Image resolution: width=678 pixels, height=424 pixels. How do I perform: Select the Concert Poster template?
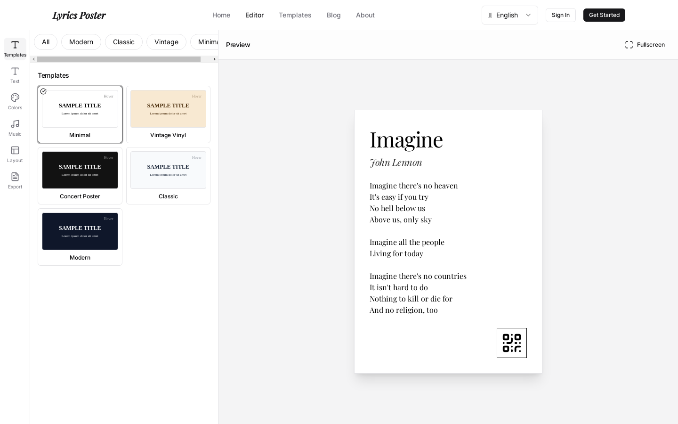tap(80, 176)
